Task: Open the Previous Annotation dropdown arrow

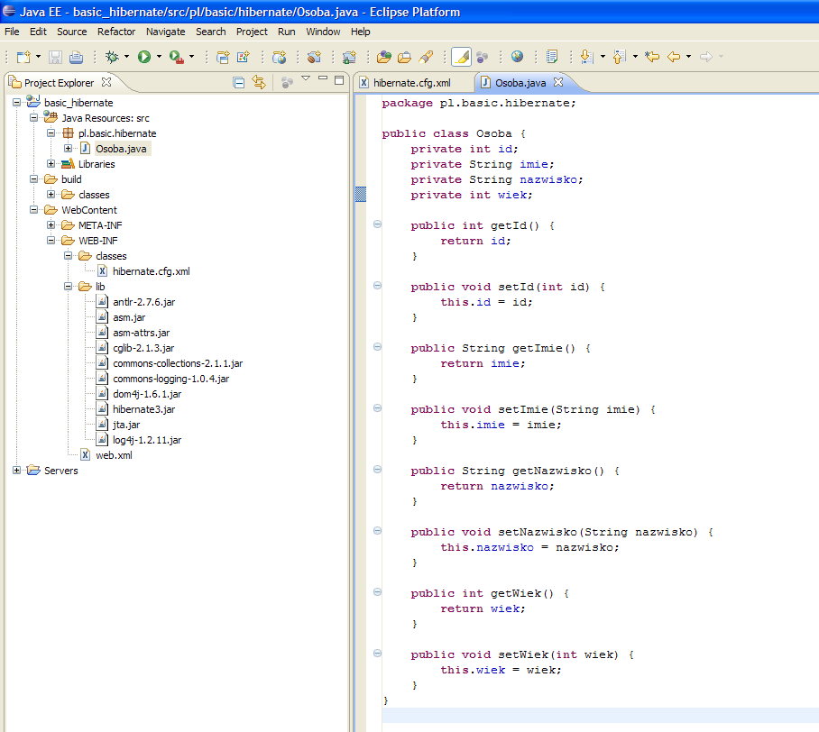Action: 635,57
